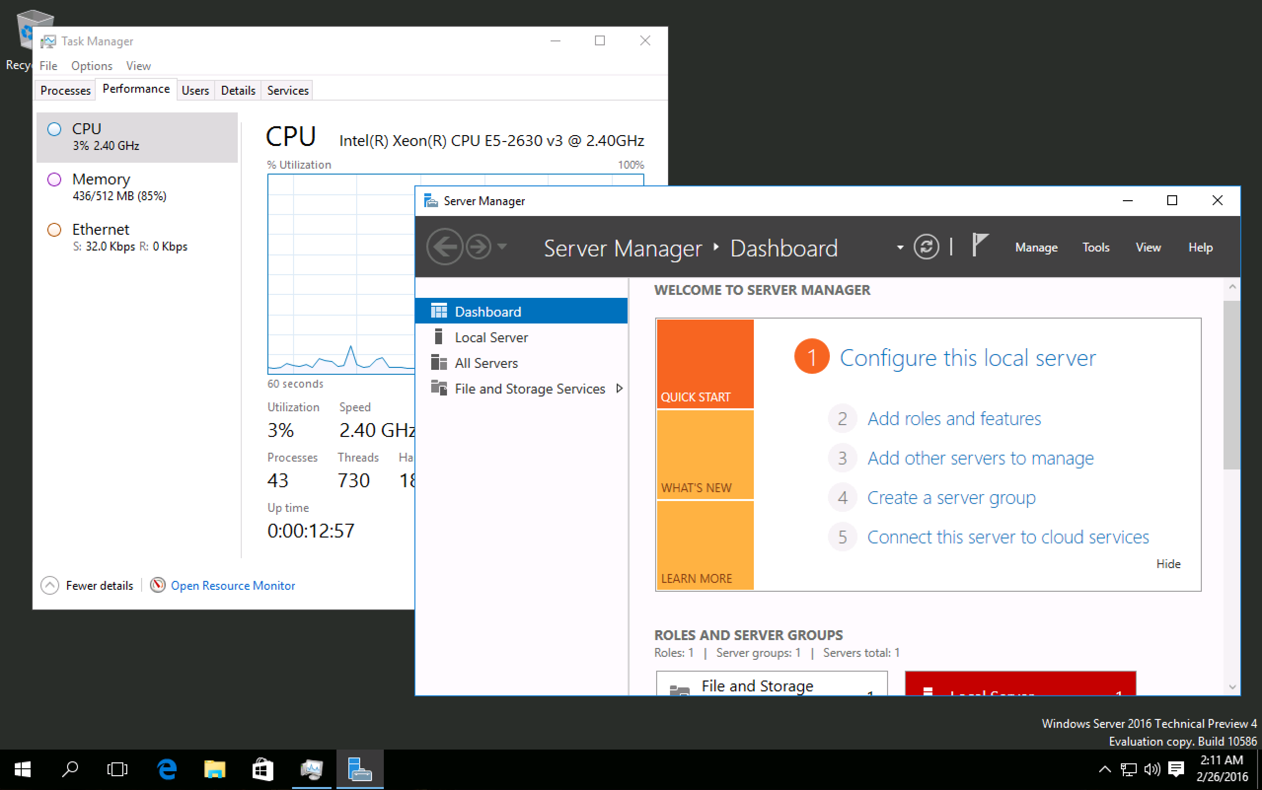Click the Local Server icon in sidebar
1262x790 pixels.
click(439, 337)
